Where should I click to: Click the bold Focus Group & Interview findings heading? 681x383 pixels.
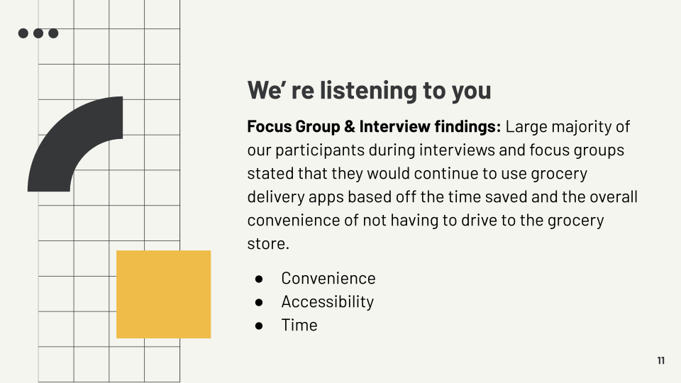374,126
